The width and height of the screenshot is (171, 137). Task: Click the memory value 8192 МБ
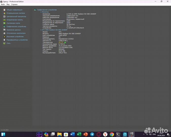click(62, 51)
